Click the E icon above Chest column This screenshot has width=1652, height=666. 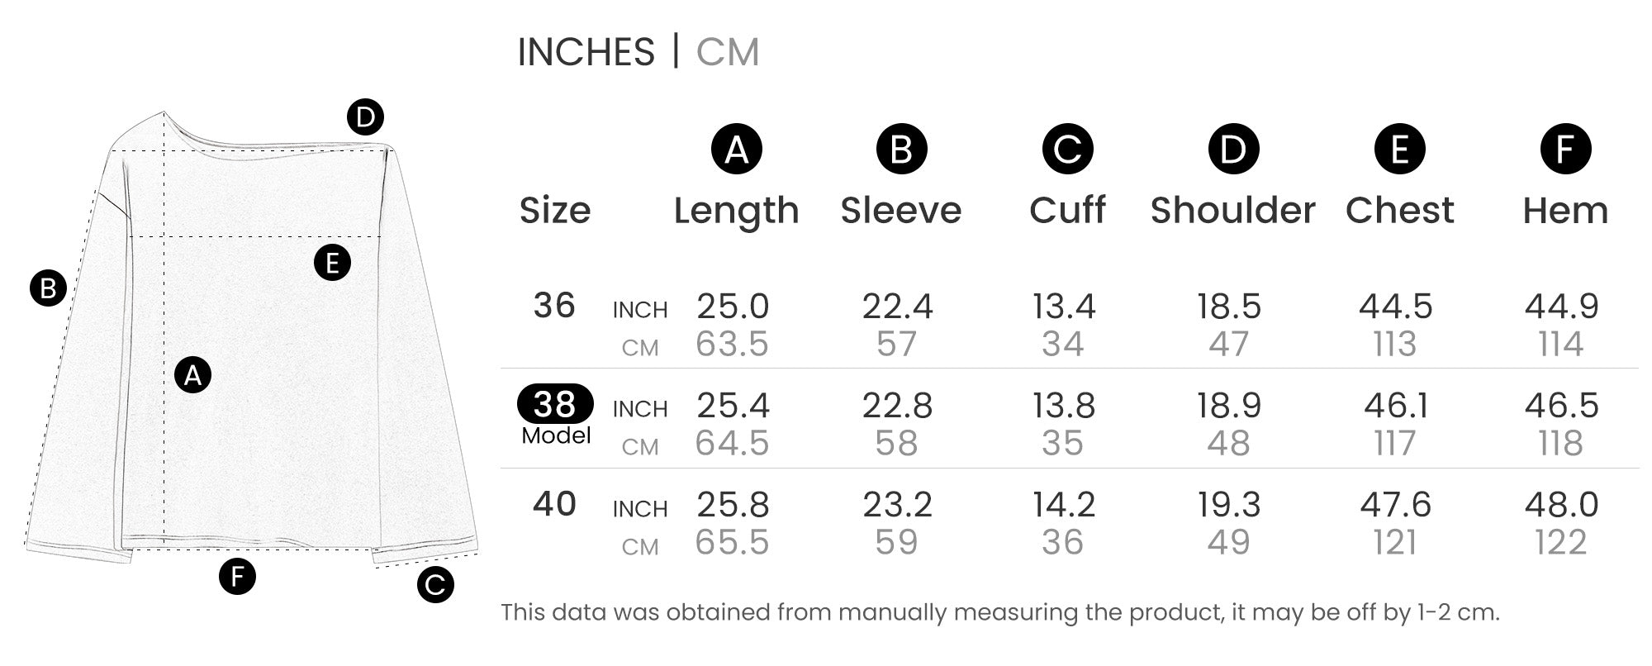(1399, 150)
